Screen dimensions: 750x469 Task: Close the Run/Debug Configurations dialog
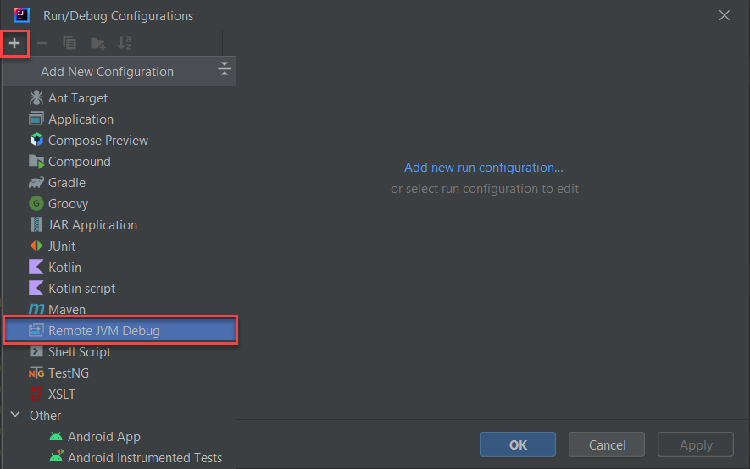(x=725, y=15)
